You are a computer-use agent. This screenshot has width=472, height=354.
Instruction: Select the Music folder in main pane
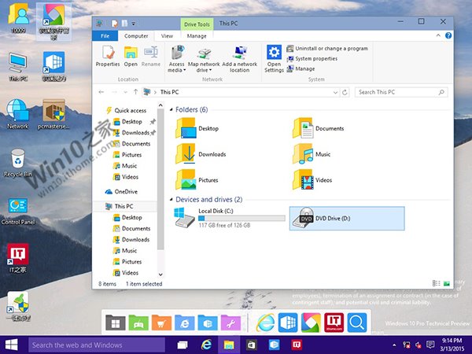coord(323,154)
